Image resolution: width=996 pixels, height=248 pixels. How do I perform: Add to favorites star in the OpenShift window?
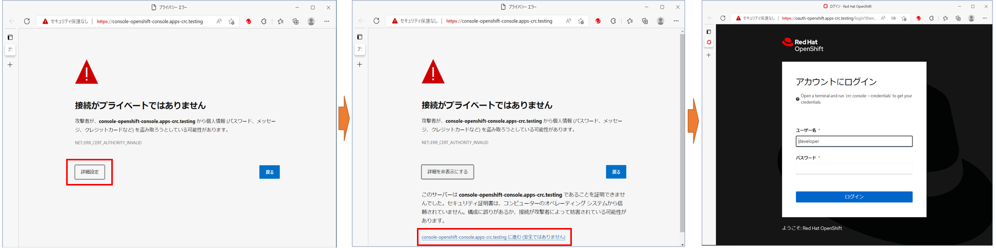[x=904, y=18]
